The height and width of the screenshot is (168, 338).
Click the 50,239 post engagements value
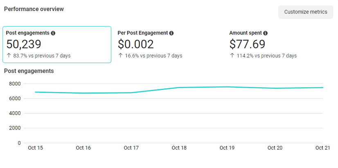tap(24, 44)
